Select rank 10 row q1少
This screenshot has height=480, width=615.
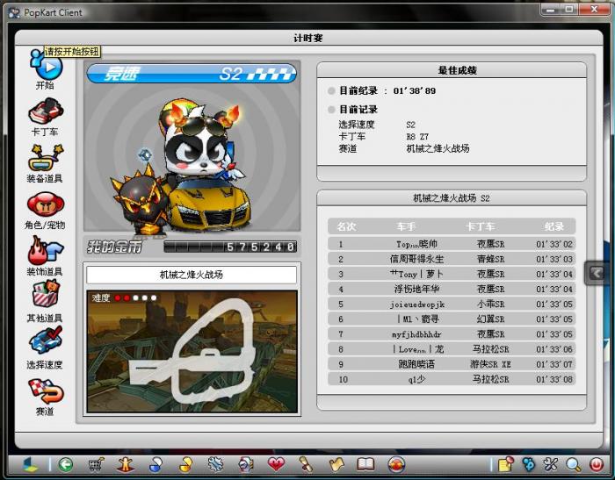(452, 379)
